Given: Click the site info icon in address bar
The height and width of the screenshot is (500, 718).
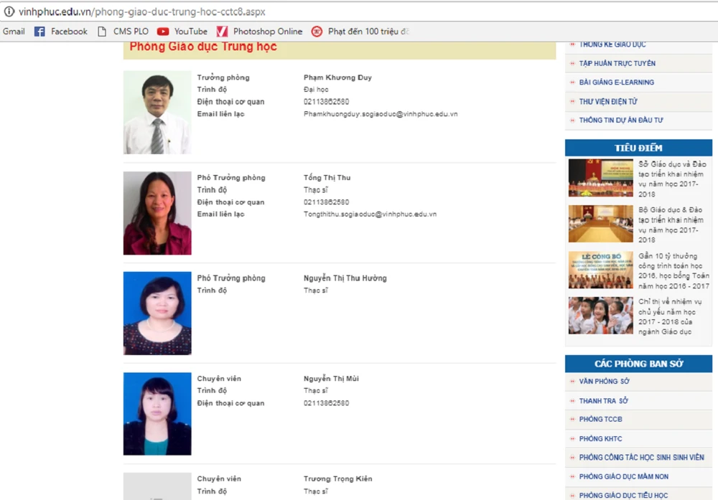Looking at the screenshot, I should (9, 12).
